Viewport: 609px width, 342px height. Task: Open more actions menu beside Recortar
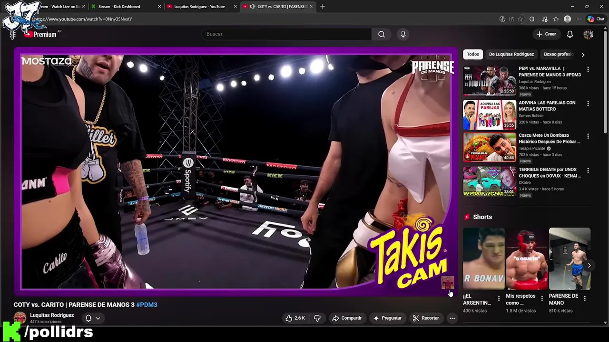[452, 318]
